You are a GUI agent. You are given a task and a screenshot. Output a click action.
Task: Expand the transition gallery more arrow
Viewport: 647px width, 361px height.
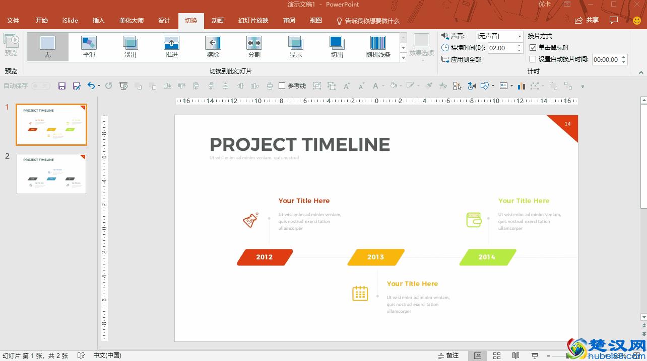pyautogui.click(x=403, y=58)
